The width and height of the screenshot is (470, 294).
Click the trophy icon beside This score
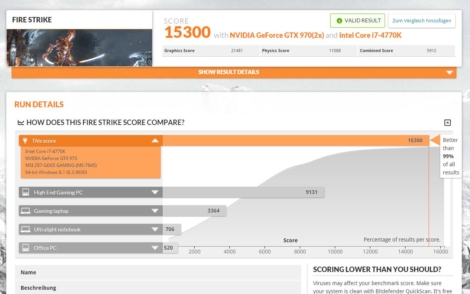coord(25,141)
